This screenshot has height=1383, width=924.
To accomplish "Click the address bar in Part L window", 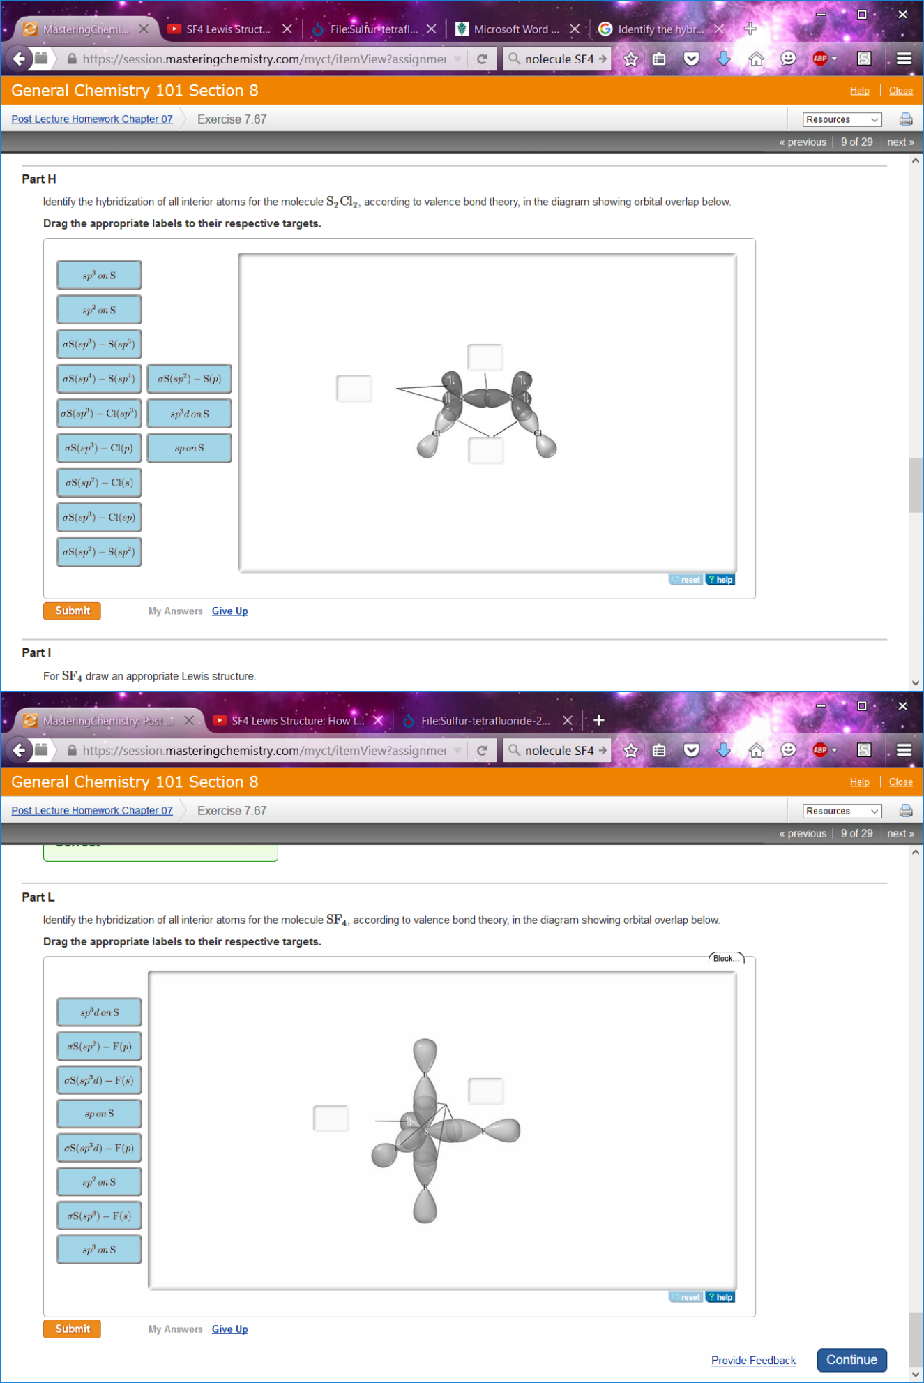I will click(264, 750).
